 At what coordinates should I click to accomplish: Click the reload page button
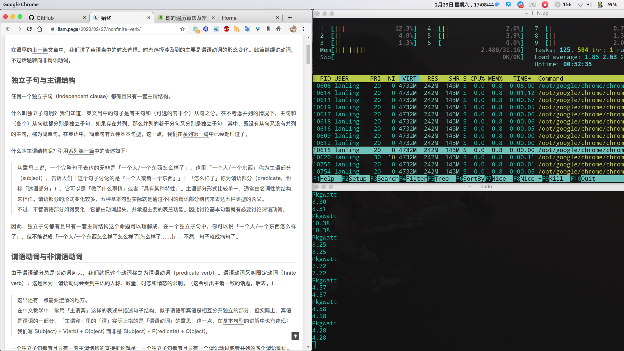[x=29, y=29]
